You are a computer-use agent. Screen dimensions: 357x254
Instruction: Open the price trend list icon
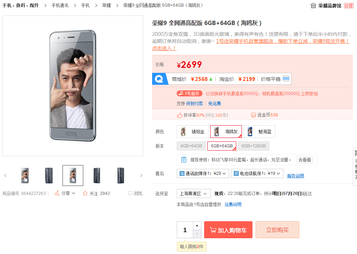click(286, 79)
